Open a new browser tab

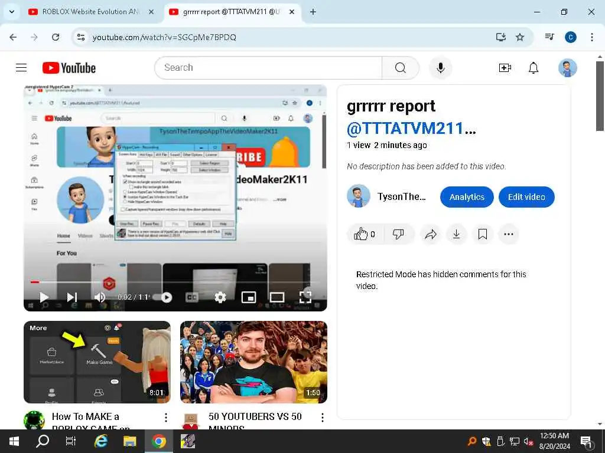(313, 12)
